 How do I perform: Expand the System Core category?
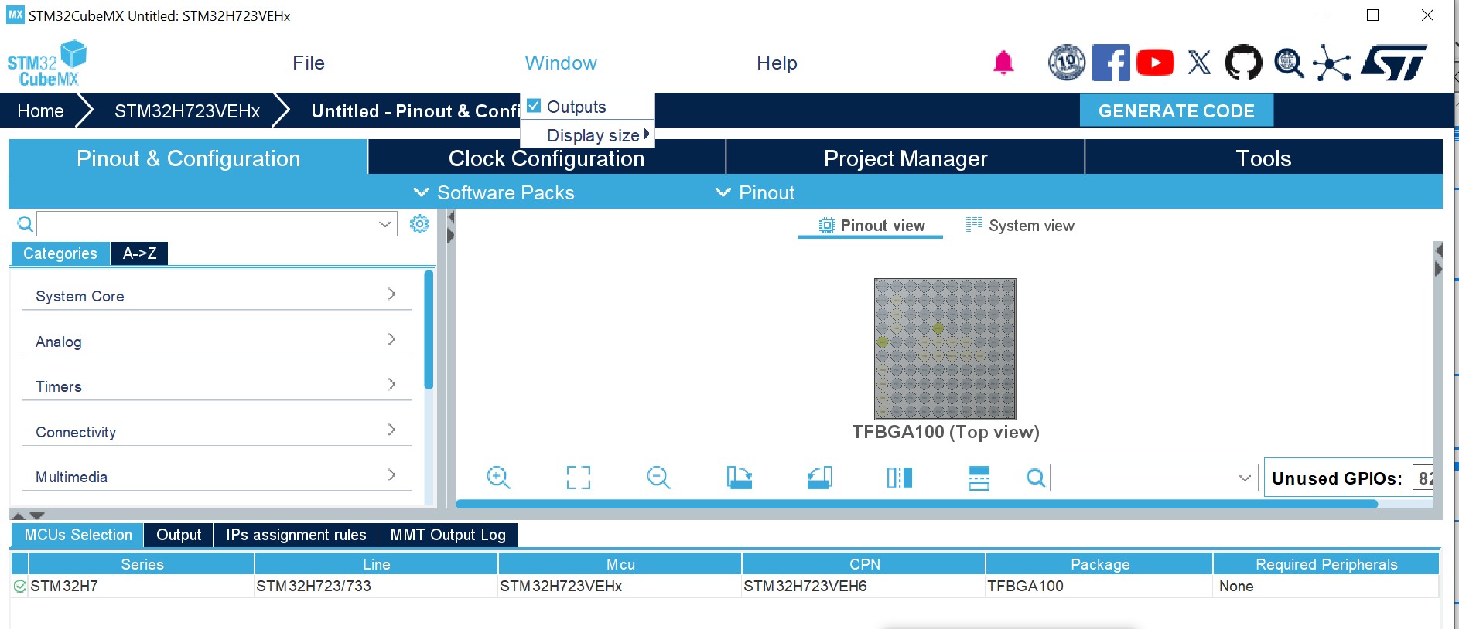pyautogui.click(x=217, y=295)
